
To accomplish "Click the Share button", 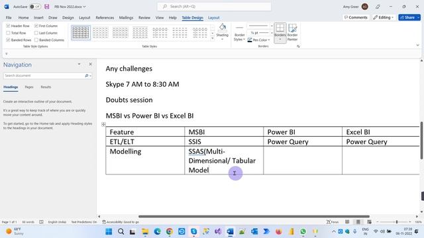I will point(409,18).
